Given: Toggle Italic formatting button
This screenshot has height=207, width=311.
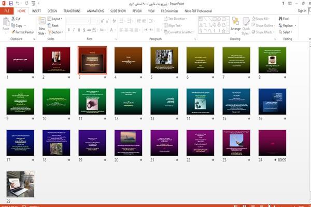Looking at the screenshot, I should (74, 30).
